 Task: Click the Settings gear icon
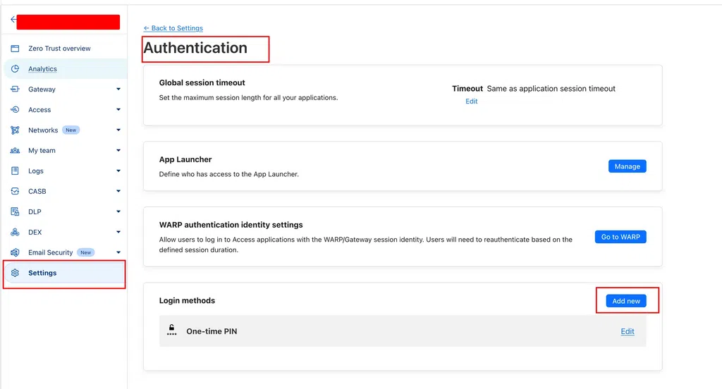point(16,273)
